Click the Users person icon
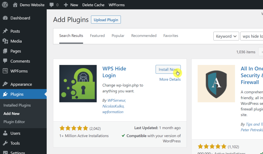 point(5,133)
